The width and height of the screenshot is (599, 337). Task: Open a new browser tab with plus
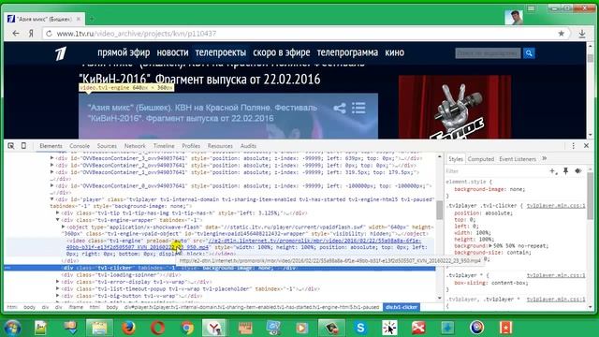pos(92,19)
